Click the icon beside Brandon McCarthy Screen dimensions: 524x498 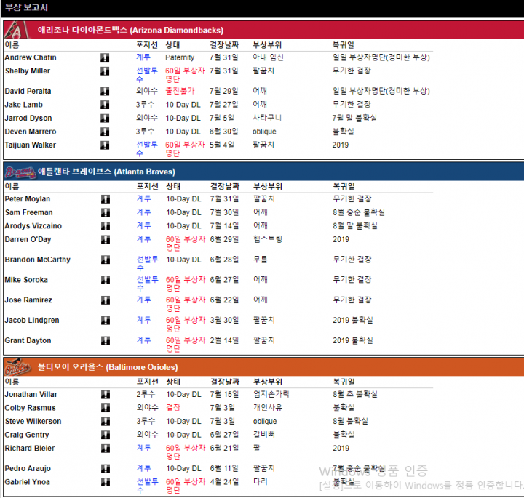coord(106,260)
